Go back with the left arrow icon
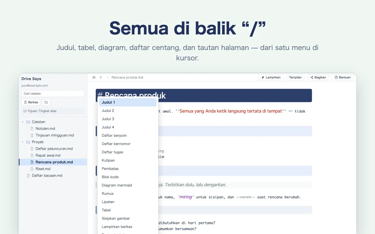The width and height of the screenshot is (375, 234). pos(101,78)
